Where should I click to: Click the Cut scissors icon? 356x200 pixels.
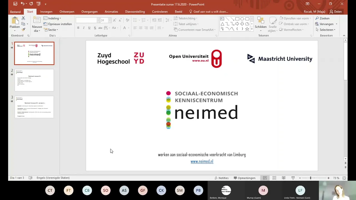[x=23, y=18]
